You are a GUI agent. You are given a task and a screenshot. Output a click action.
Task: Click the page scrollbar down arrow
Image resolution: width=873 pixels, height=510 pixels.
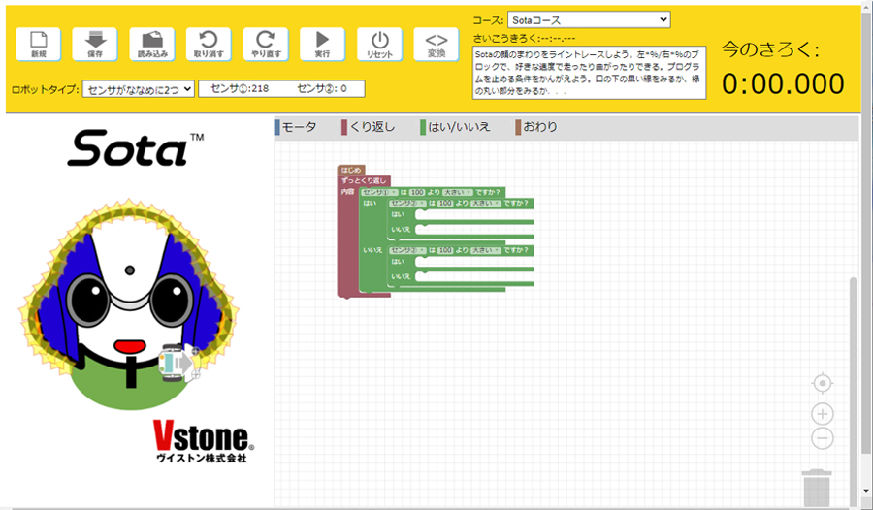(866, 492)
